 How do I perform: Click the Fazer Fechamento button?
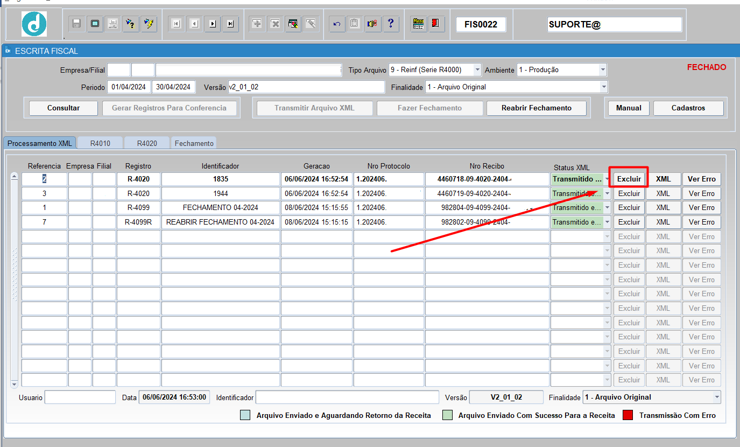point(429,108)
